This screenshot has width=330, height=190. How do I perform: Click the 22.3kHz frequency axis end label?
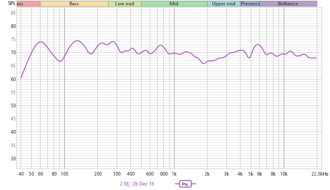click(x=320, y=174)
